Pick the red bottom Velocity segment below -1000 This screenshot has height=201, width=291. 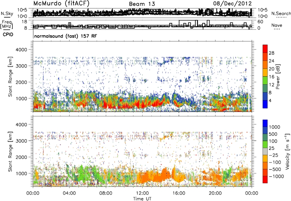[265, 180]
